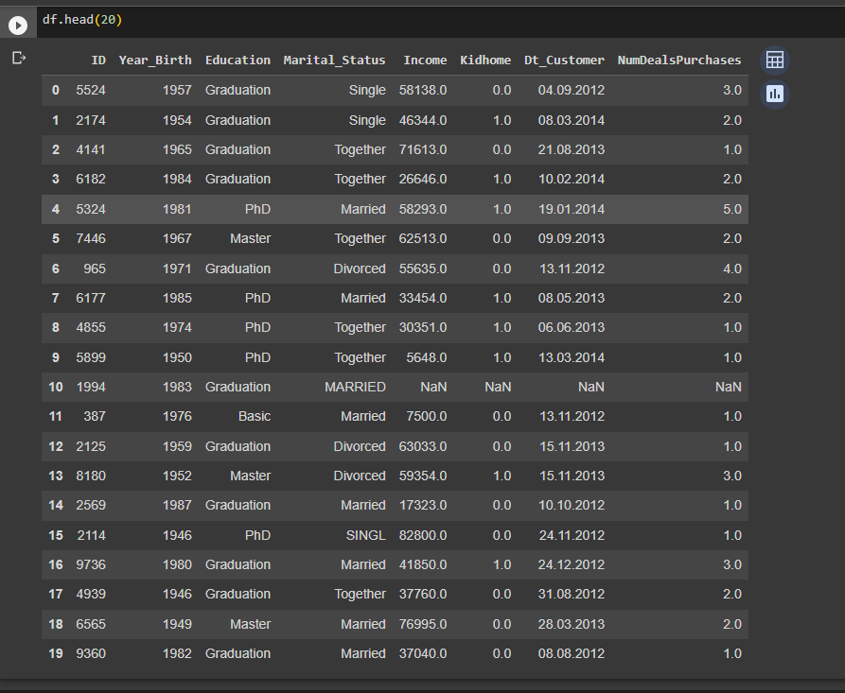Screen dimensions: 845x693
Task: Select the MARRIED uppercase status cell
Action: [355, 387]
